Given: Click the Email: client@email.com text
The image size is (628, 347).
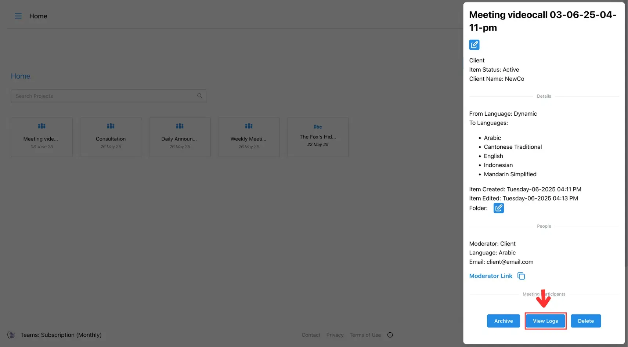Looking at the screenshot, I should pos(501,262).
